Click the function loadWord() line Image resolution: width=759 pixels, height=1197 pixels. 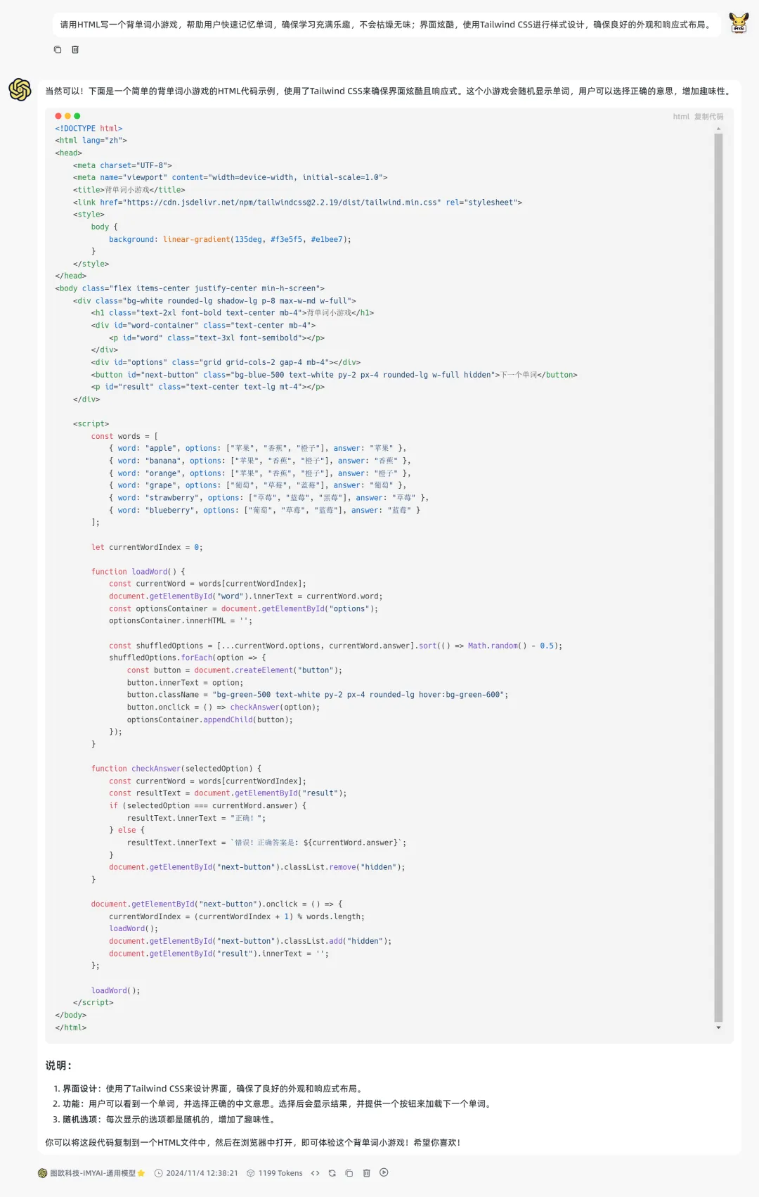tap(138, 572)
